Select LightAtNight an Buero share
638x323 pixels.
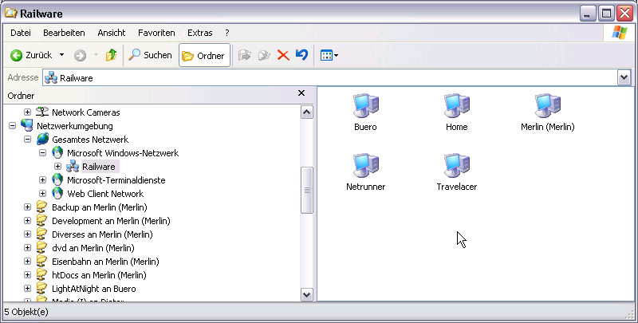pos(94,289)
